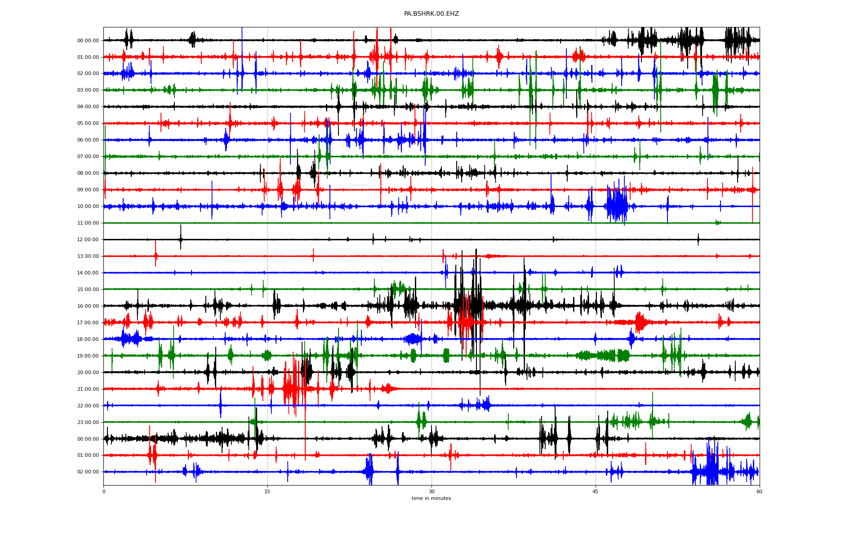The width and height of the screenshot is (863, 539).
Task: Select the 13:00:00 hour label
Action: click(88, 256)
